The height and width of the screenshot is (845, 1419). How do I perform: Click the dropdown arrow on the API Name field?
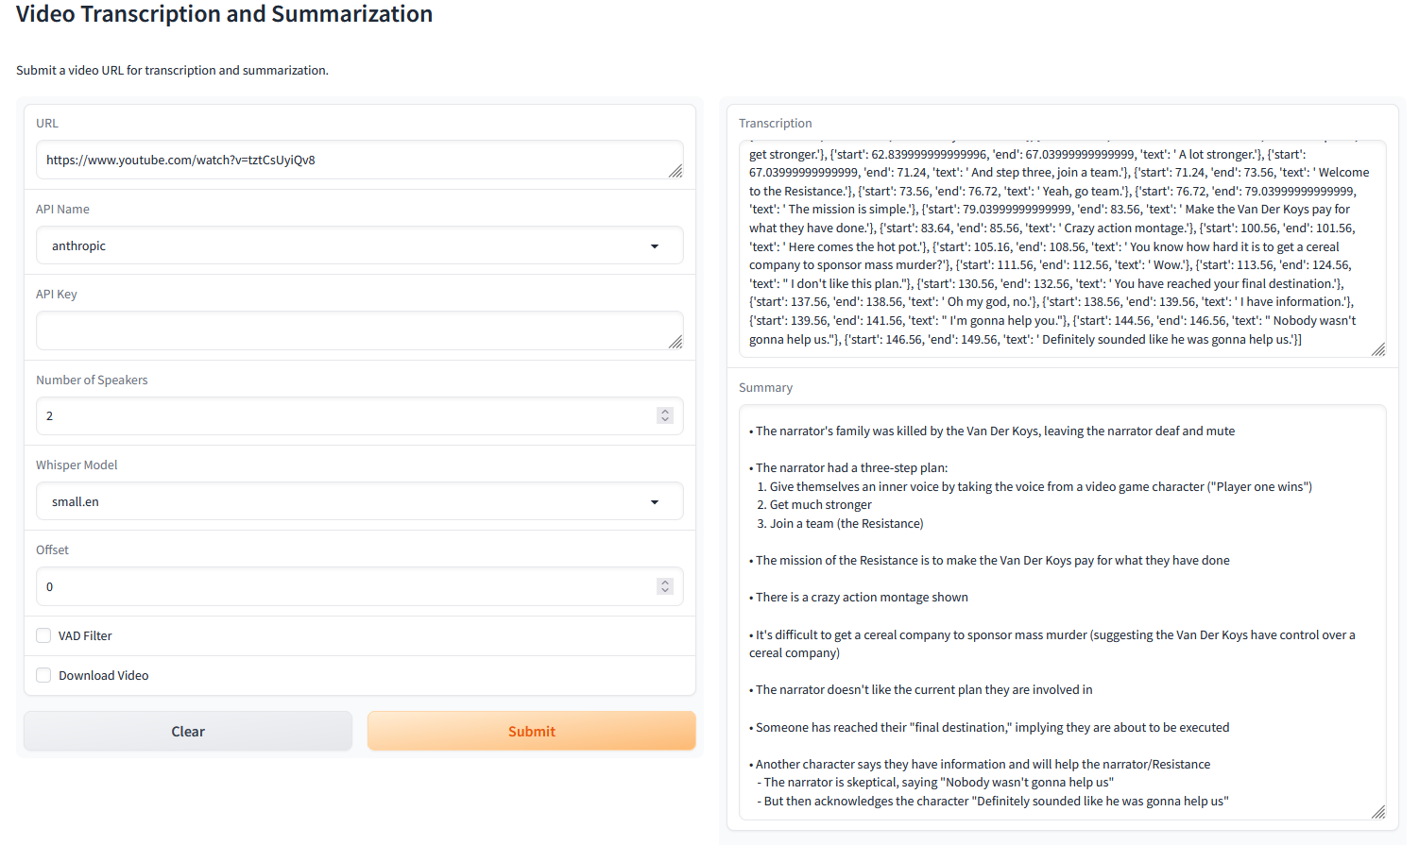(x=655, y=245)
